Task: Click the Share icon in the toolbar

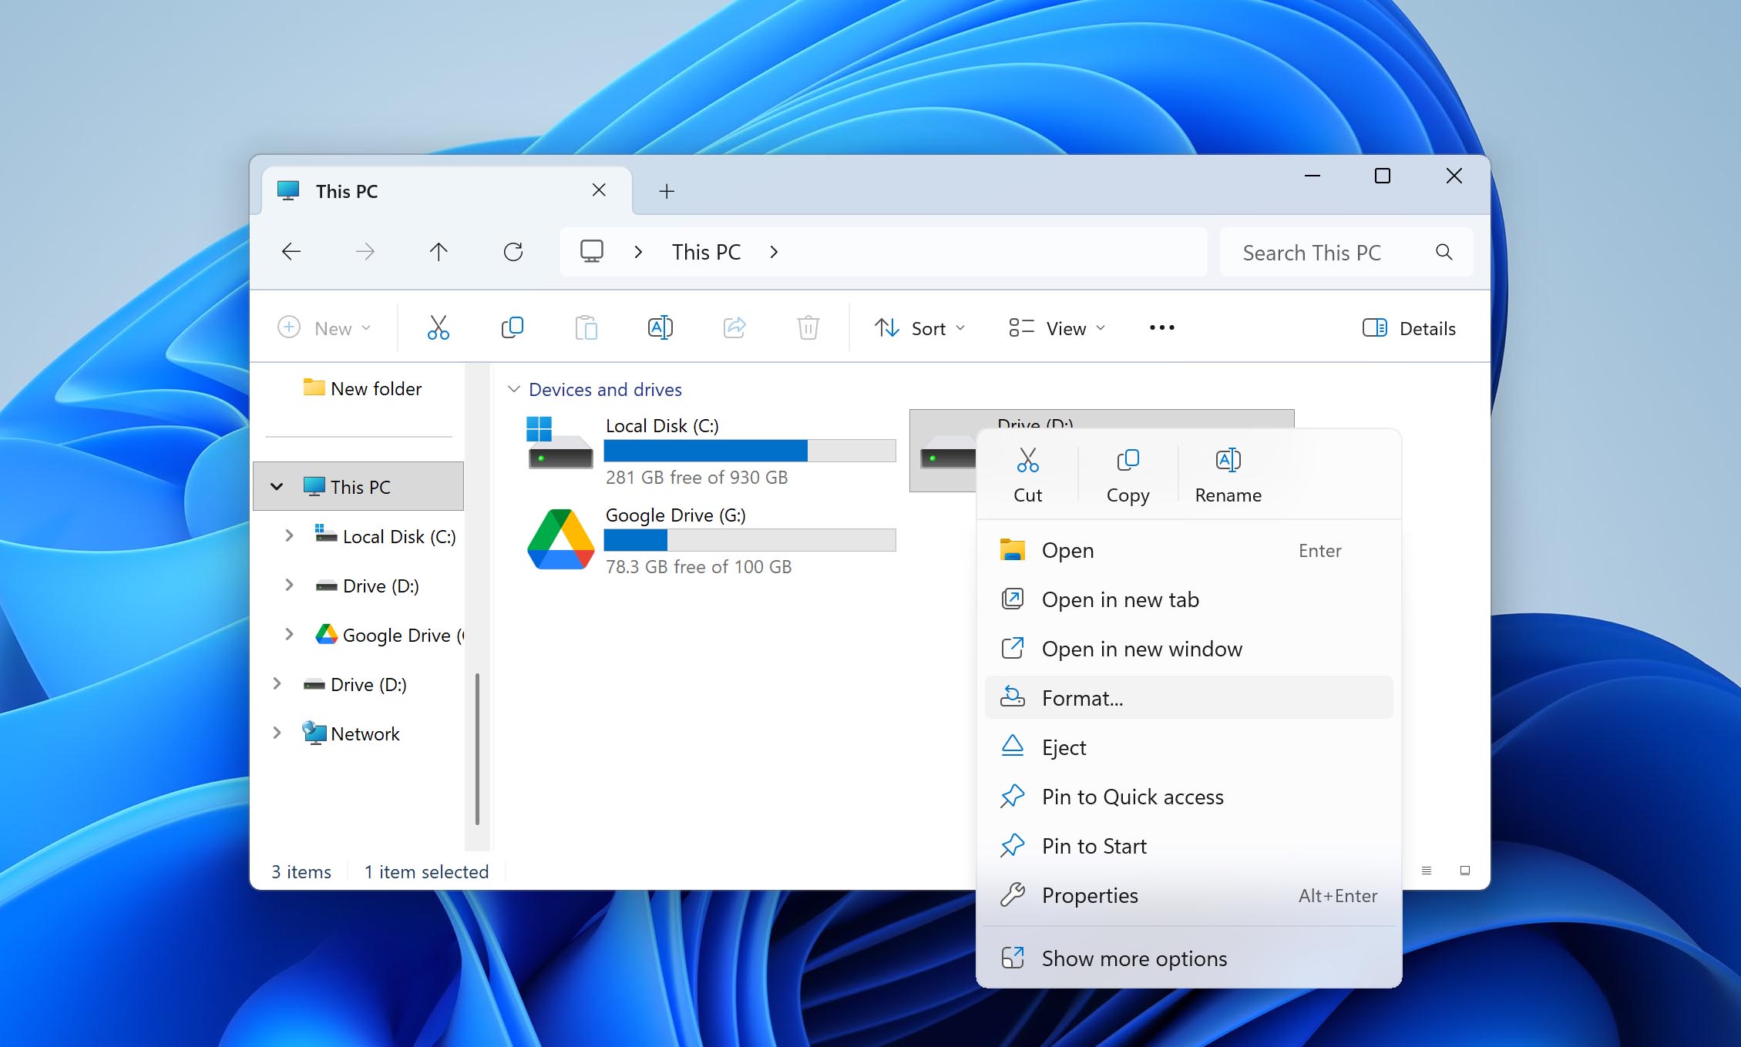Action: [734, 327]
